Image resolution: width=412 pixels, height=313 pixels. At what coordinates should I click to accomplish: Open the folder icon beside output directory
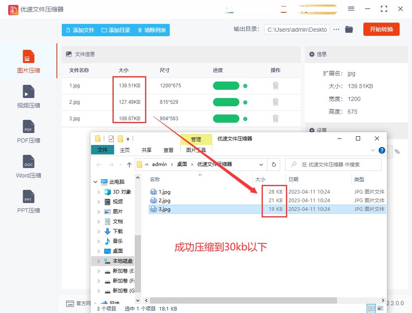(x=349, y=29)
